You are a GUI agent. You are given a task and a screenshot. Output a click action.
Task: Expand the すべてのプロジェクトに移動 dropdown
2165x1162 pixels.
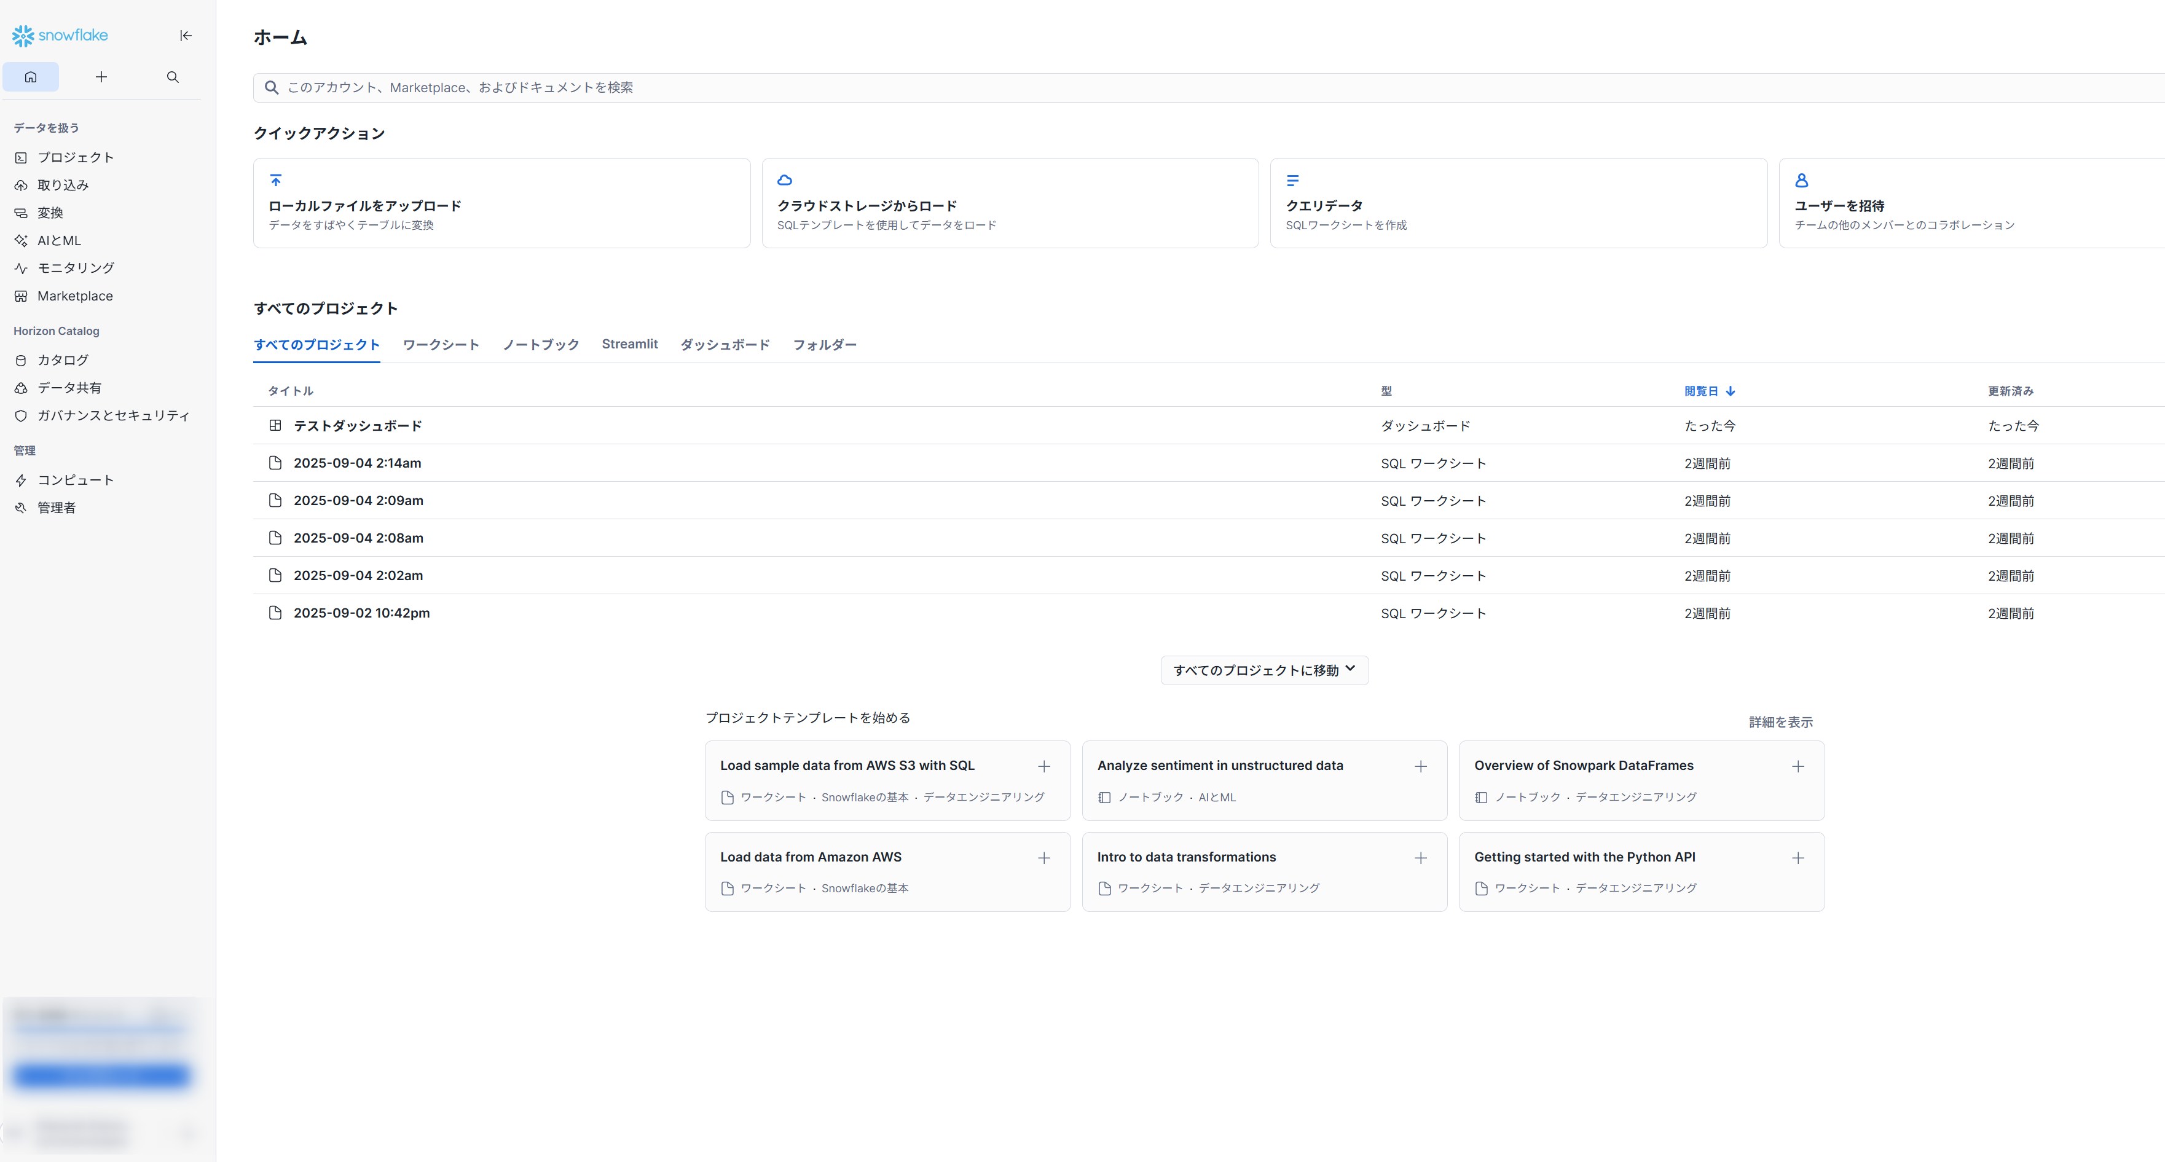pos(1263,670)
